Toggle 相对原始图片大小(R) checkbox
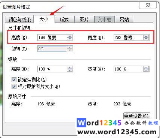This screenshot has height=138, width=160. pyautogui.click(x=14, y=86)
